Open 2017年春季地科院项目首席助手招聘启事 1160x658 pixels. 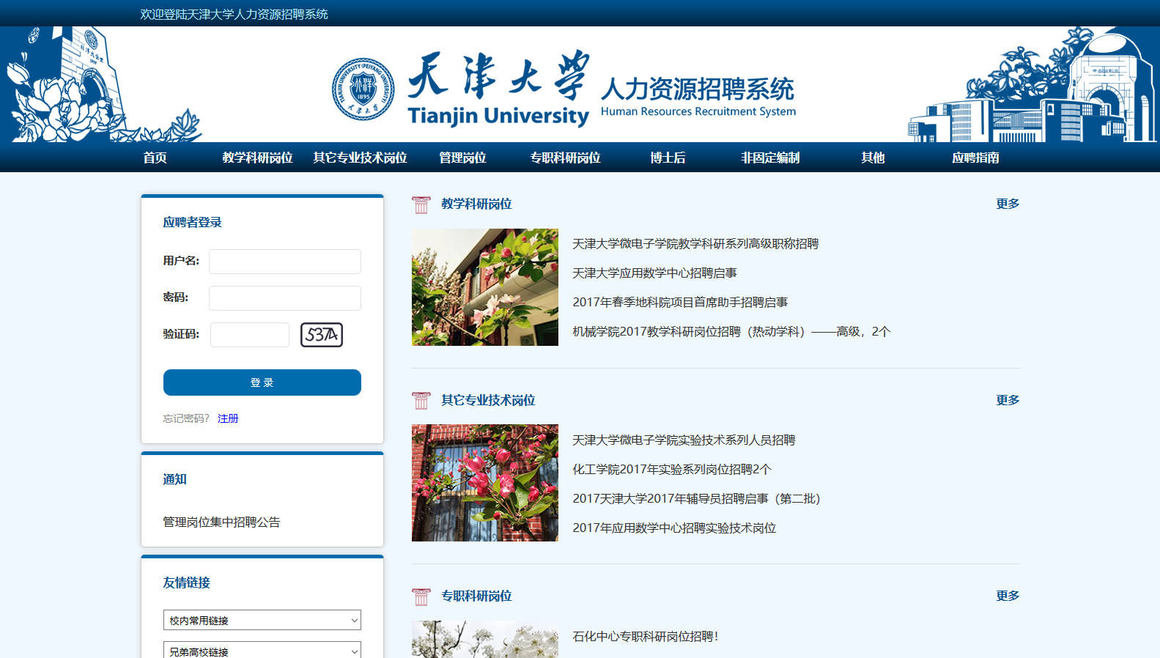pyautogui.click(x=680, y=303)
